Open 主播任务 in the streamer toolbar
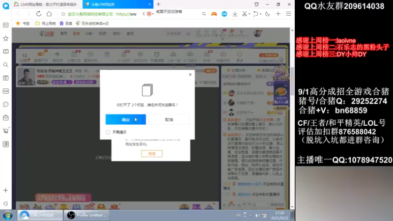 pyautogui.click(x=74, y=56)
